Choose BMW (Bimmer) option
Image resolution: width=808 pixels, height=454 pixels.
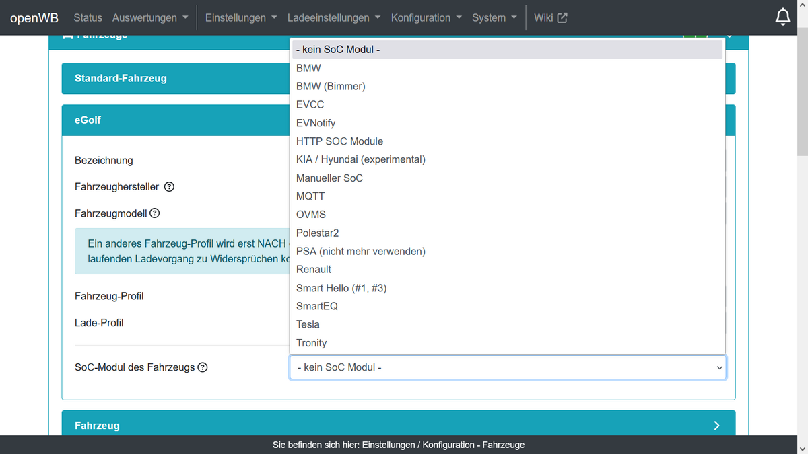click(507, 86)
